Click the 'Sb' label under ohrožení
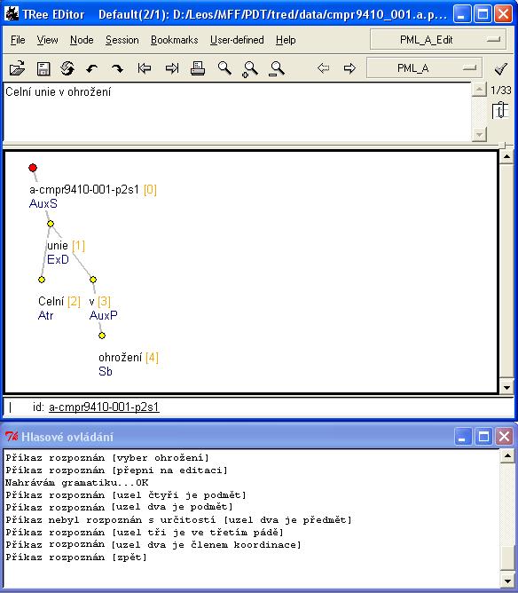The image size is (518, 593). (106, 371)
